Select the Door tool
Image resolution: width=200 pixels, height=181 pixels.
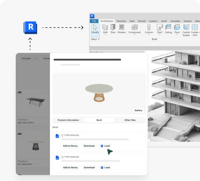(113, 29)
